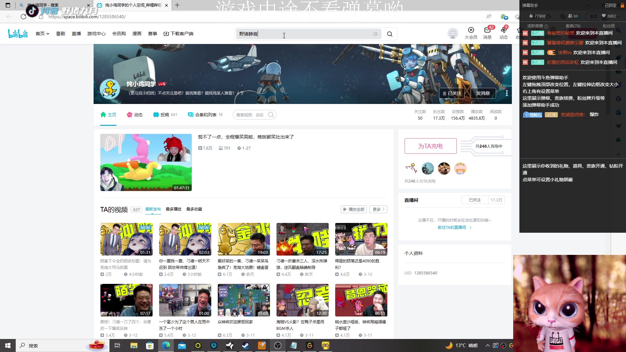This screenshot has width=626, height=352.
Task: Select the 最多播放 sorting tab
Action: (x=173, y=209)
